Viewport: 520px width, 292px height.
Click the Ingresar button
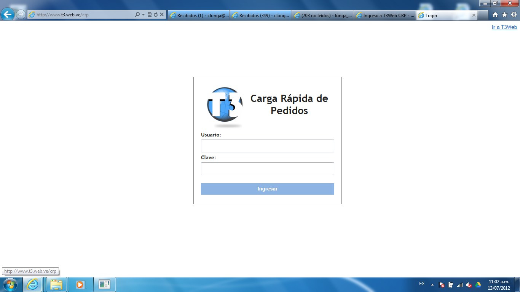point(268,189)
